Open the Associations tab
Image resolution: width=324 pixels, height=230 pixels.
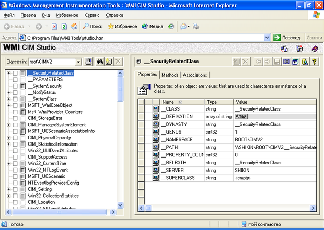pyautogui.click(x=195, y=75)
